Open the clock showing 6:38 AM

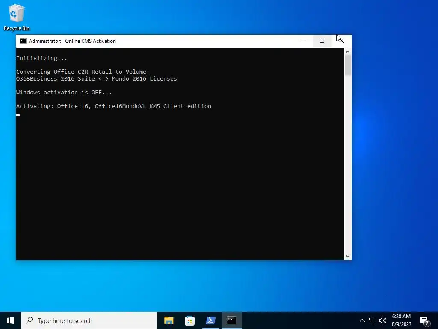(x=401, y=320)
